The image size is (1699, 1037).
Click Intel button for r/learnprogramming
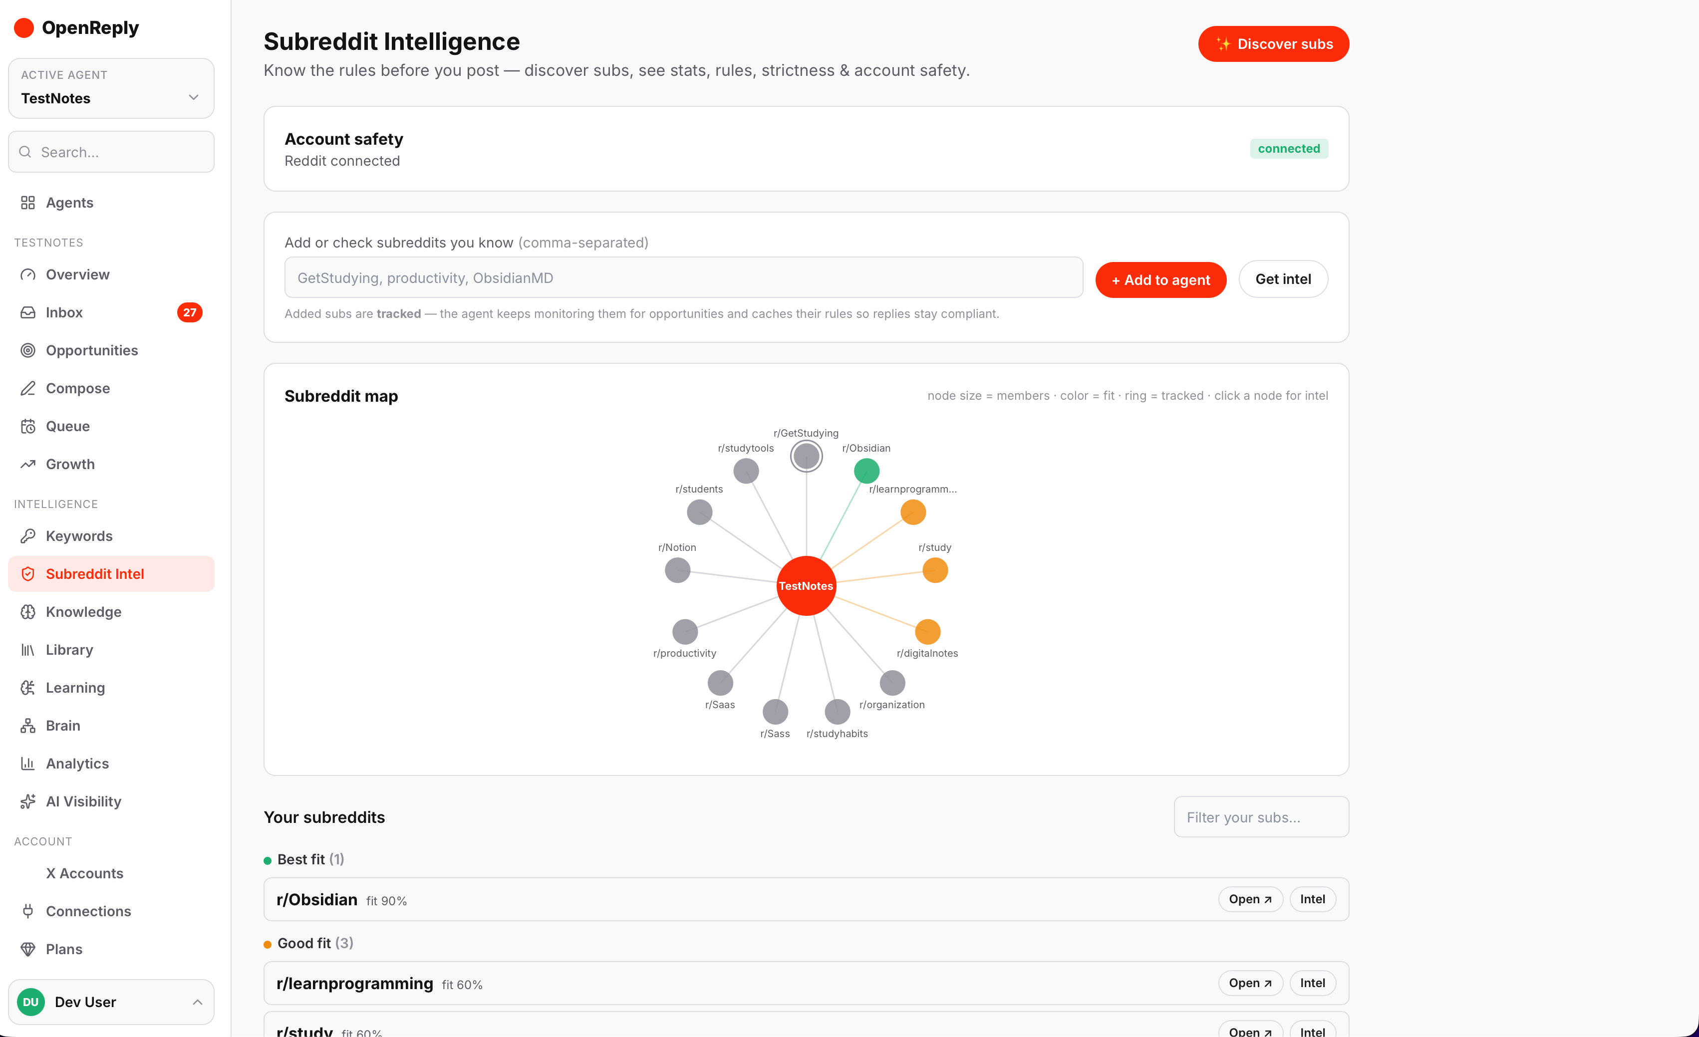pyautogui.click(x=1312, y=983)
